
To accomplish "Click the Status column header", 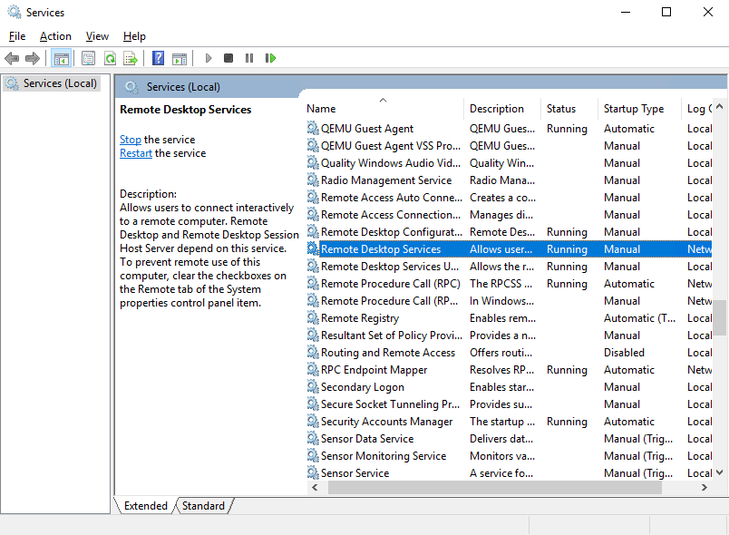I will tap(561, 109).
